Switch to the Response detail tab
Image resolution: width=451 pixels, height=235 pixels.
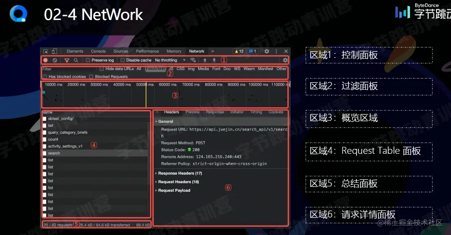point(215,112)
